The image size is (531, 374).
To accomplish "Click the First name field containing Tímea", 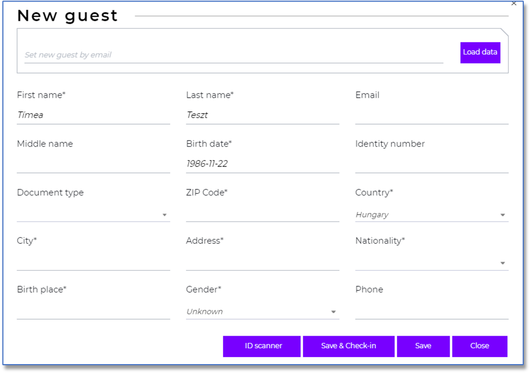I will coord(93,115).
